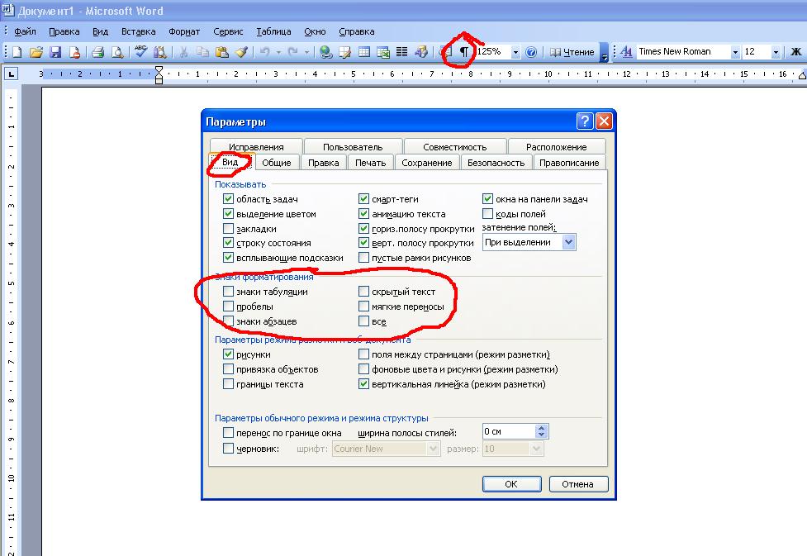Uncheck the 'вертикальная линейка' checkbox
The height and width of the screenshot is (556, 807).
tap(364, 384)
